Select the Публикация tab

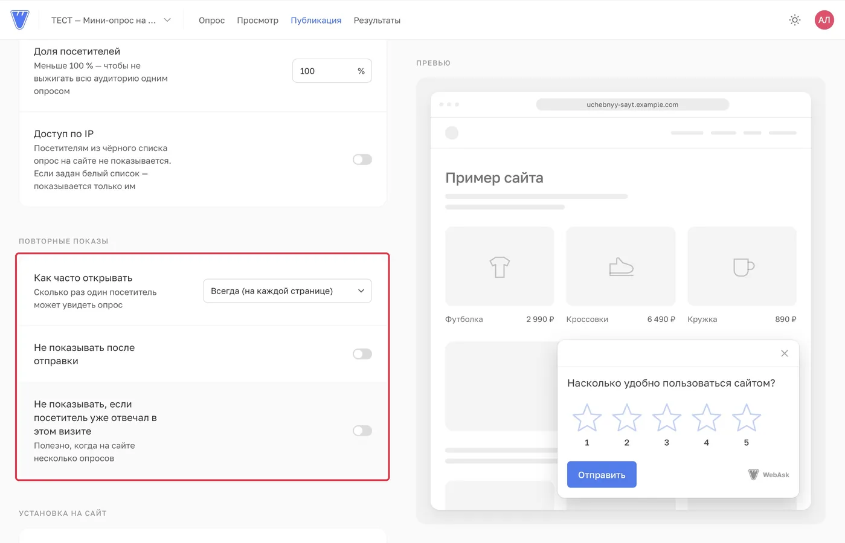click(316, 20)
